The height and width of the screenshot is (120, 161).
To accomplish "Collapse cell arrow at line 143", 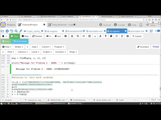I will (8, 75).
